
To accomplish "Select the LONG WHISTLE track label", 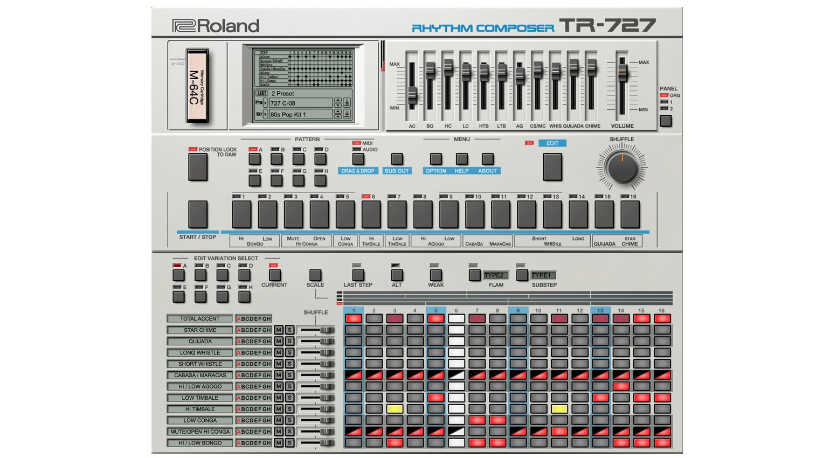I will [x=200, y=352].
